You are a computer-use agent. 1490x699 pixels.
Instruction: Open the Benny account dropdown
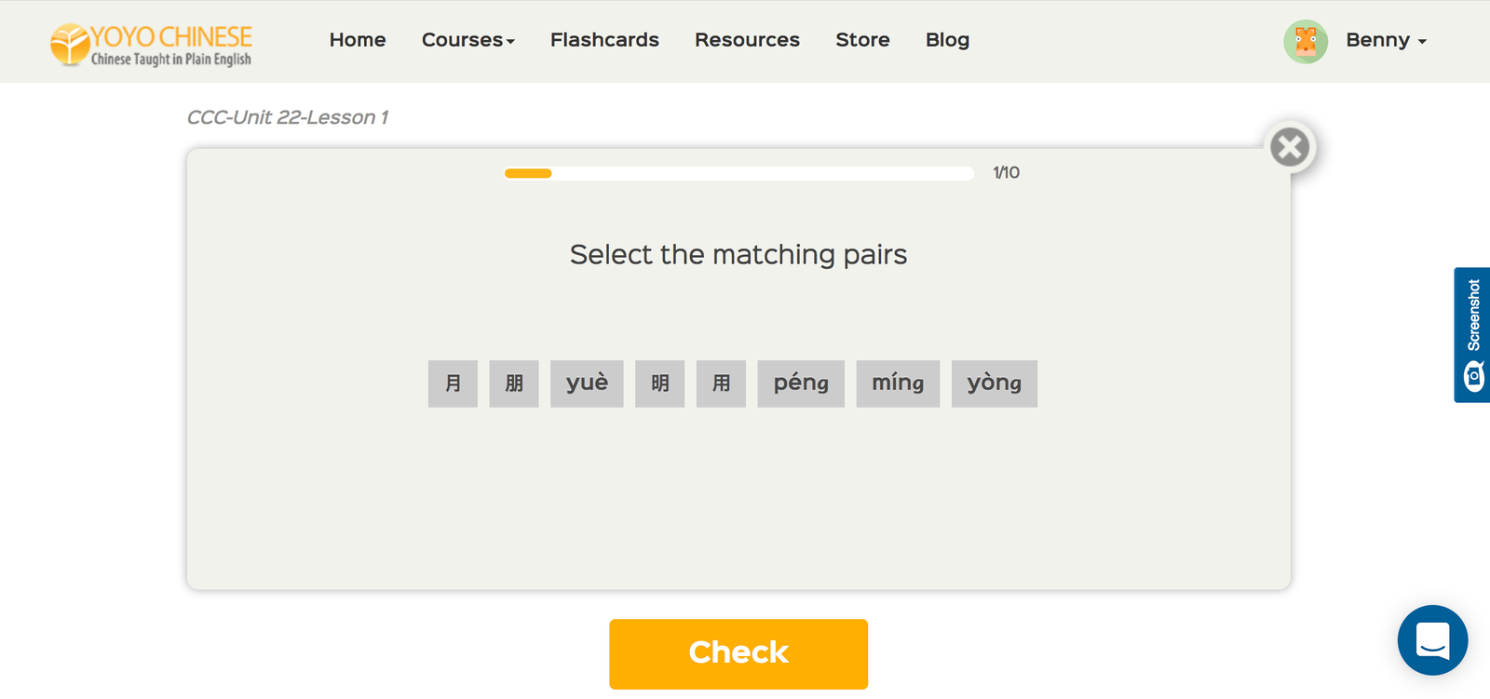coord(1386,40)
